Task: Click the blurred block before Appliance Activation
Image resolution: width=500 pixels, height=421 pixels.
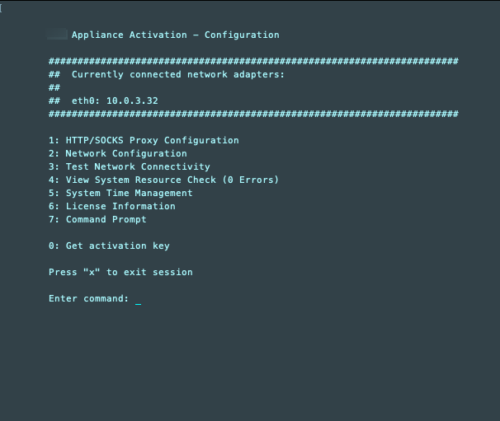Action: click(58, 35)
